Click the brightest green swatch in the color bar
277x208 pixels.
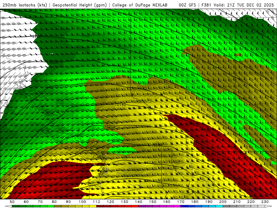pos(51,206)
